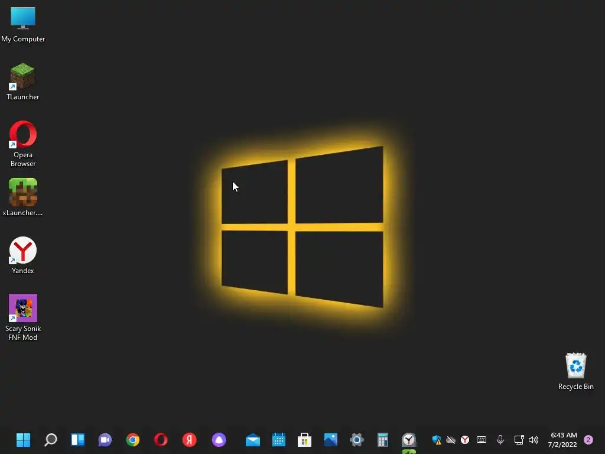The image size is (605, 454).
Task: Open the network tray icon
Action: [x=519, y=440]
